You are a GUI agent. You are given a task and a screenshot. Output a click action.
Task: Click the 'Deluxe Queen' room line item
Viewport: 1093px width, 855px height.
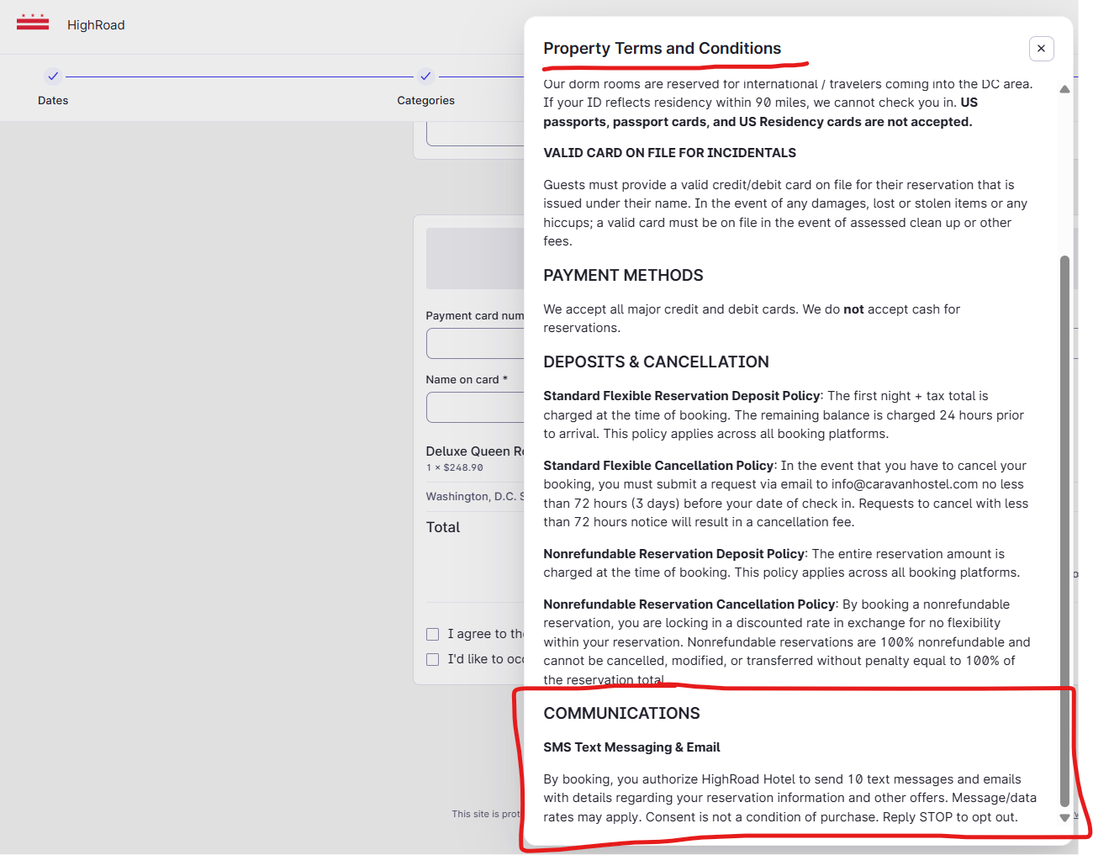click(x=475, y=451)
